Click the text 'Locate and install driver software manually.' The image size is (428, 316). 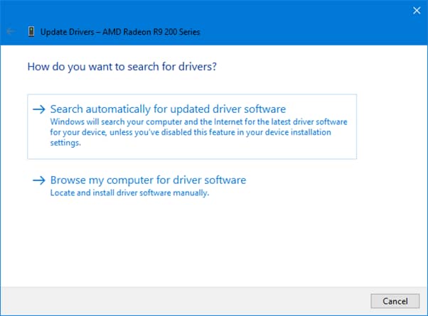pos(129,192)
